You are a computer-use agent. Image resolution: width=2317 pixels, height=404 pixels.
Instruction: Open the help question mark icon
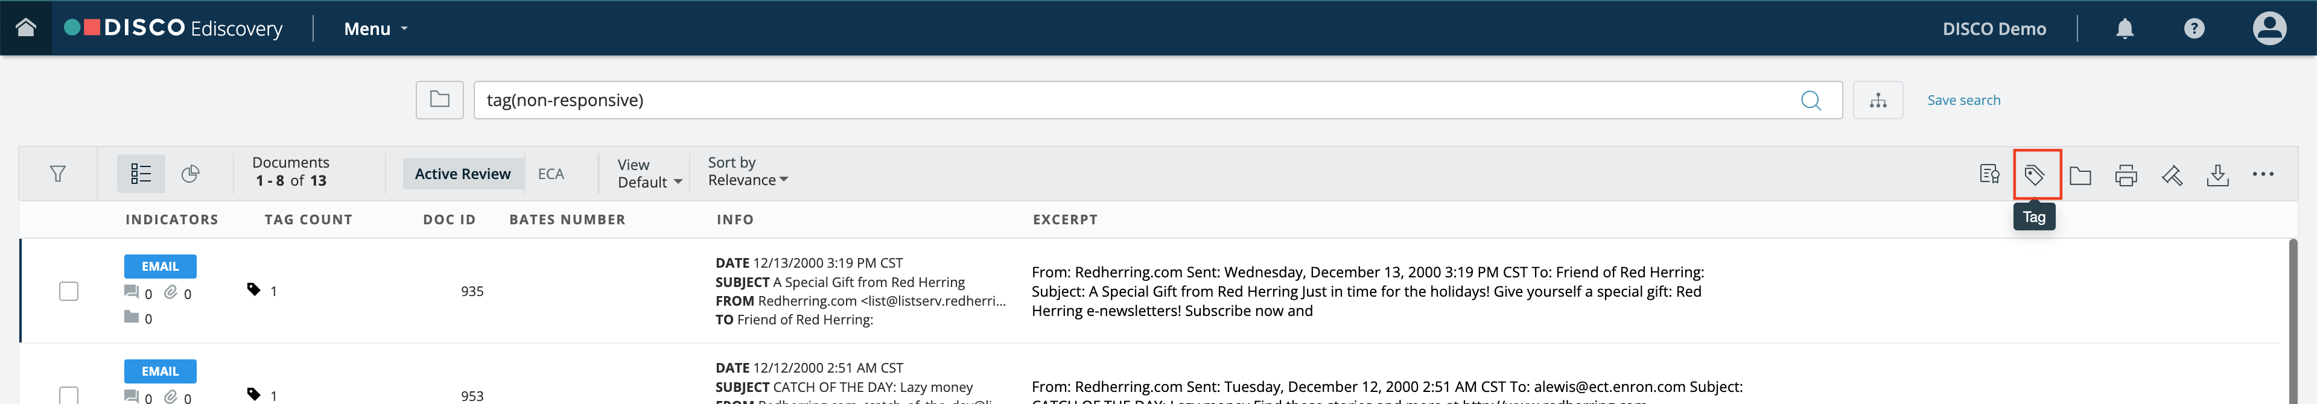2195,29
